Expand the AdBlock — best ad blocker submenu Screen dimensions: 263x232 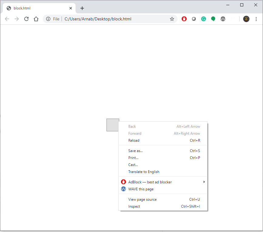point(163,182)
